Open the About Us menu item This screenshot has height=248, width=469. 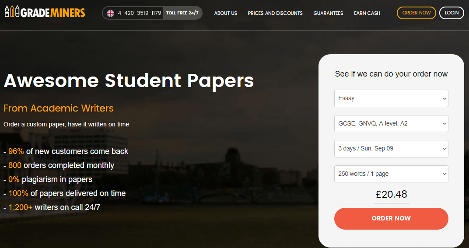(x=225, y=13)
